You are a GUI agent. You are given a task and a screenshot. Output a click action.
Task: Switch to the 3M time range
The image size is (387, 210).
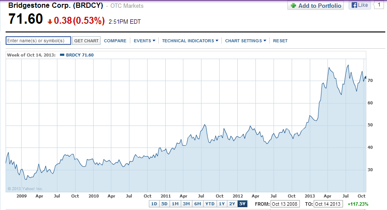(186, 204)
